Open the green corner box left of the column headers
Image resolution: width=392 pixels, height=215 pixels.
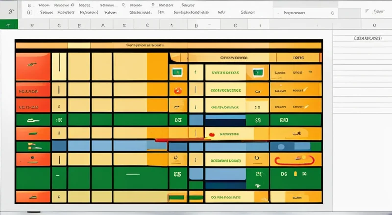click(x=9, y=24)
